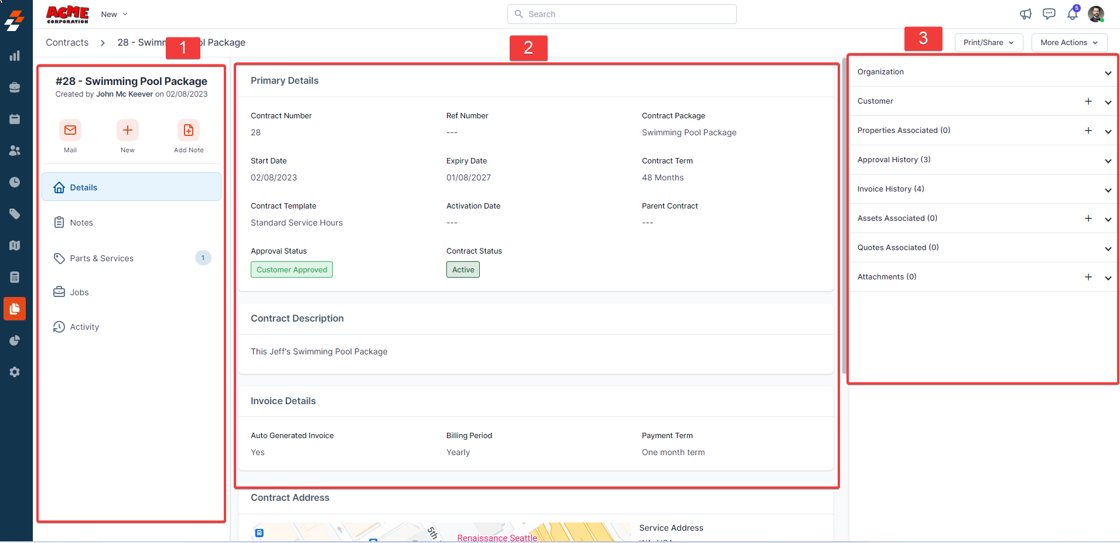Add attachment using the plus icon
The height and width of the screenshot is (543, 1120).
click(1088, 277)
